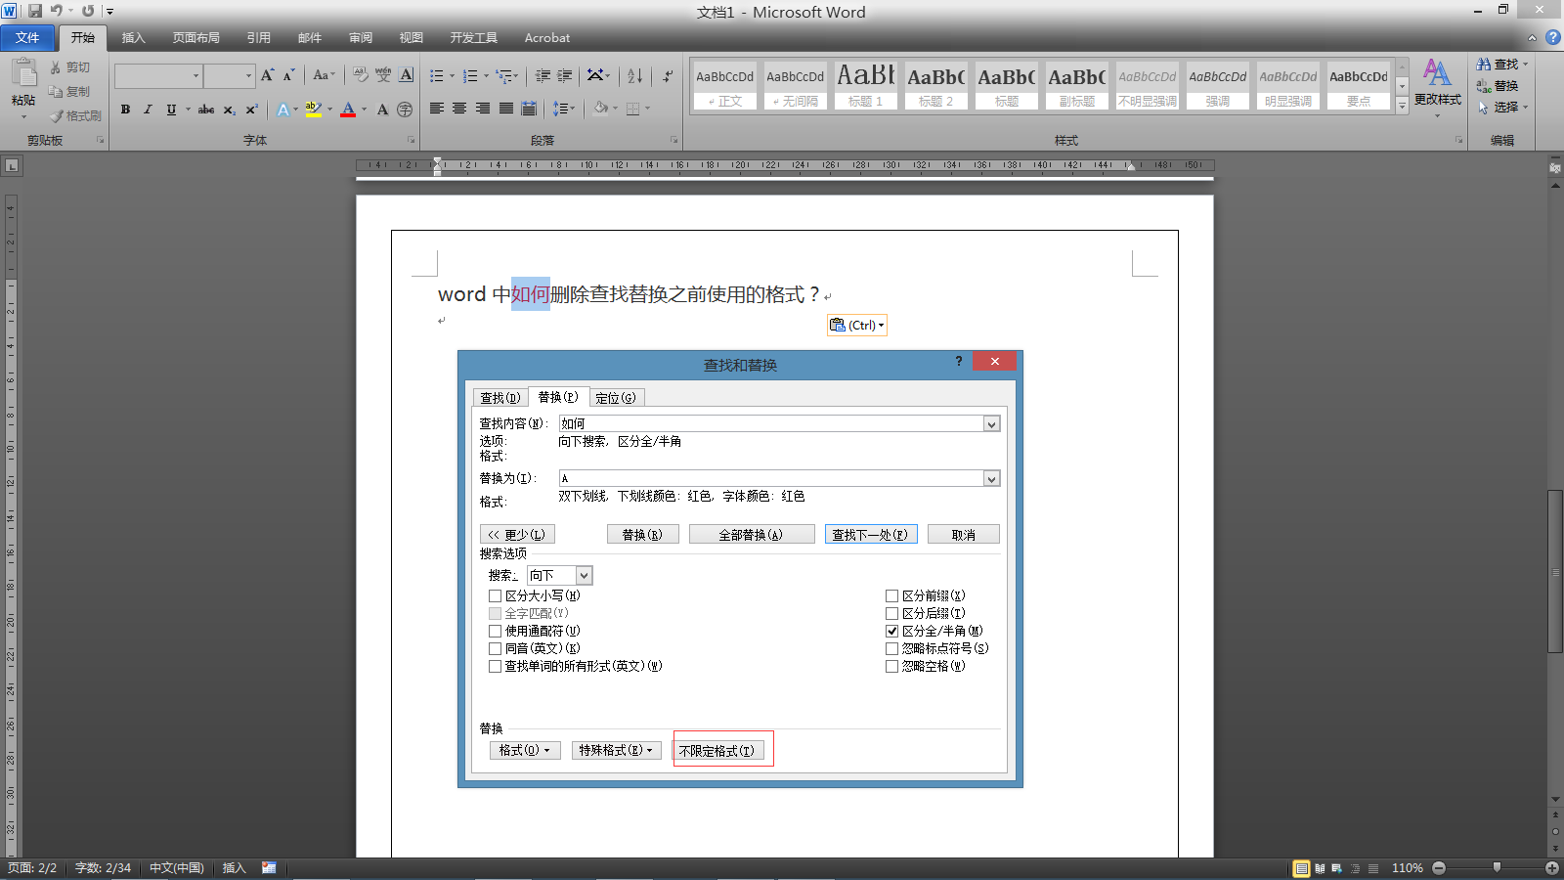Open the 格式(O) dropdown button

click(525, 750)
